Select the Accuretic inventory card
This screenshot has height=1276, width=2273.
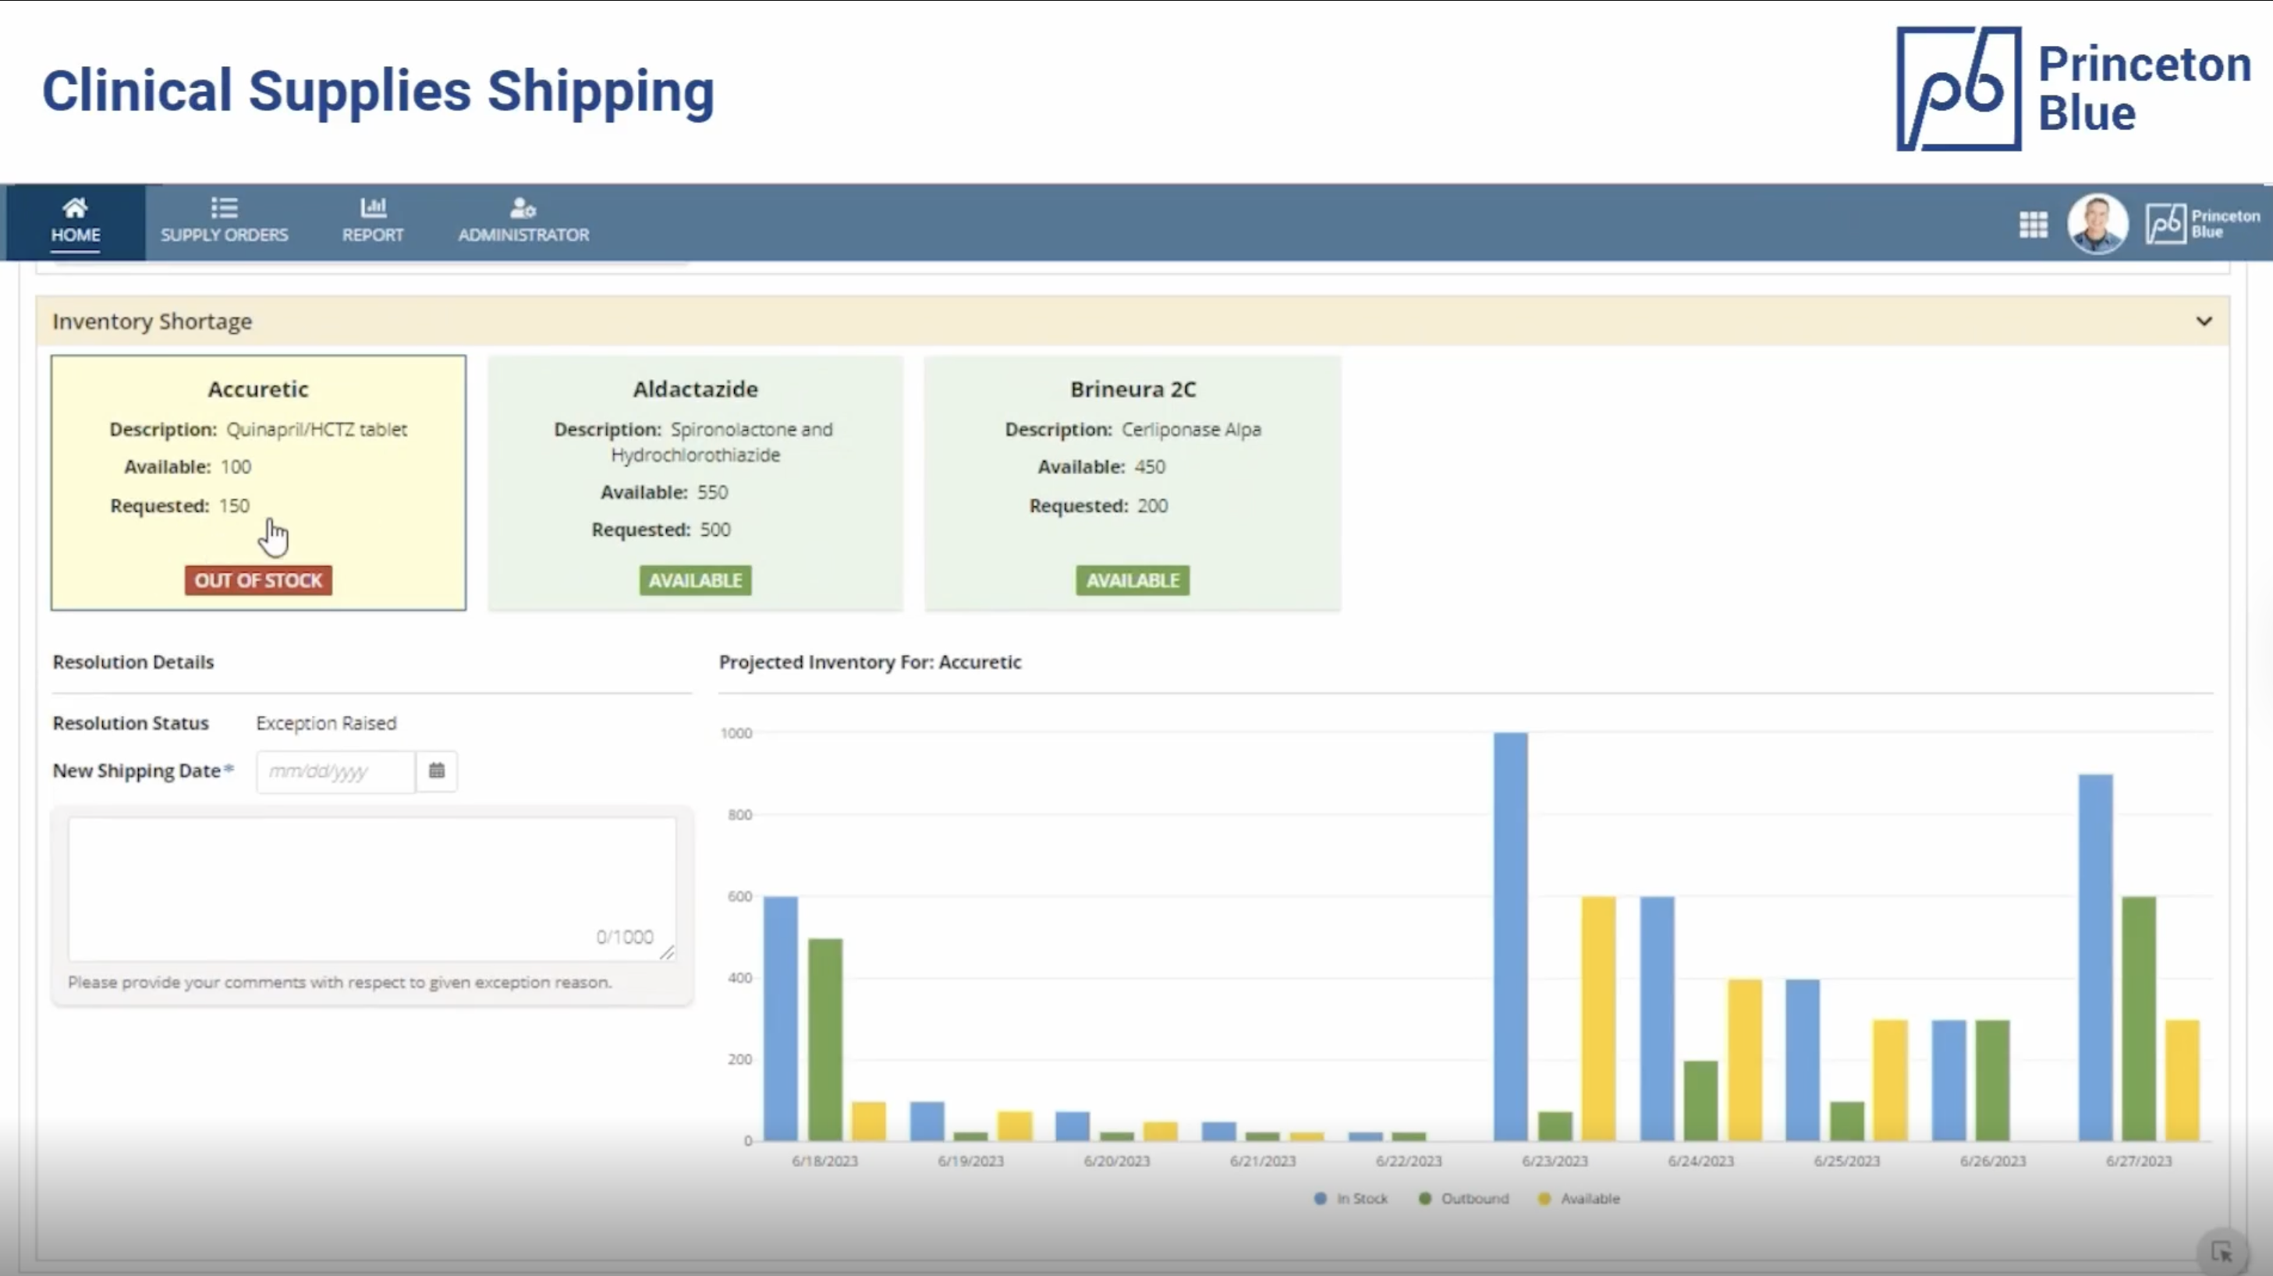(258, 482)
